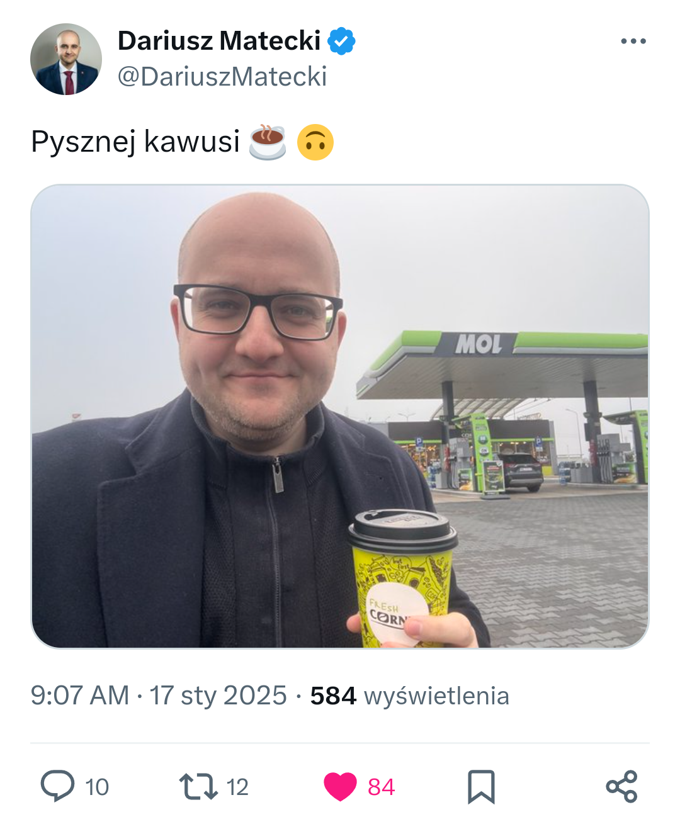
Task: Open the attached photo full size
Action: [340, 416]
